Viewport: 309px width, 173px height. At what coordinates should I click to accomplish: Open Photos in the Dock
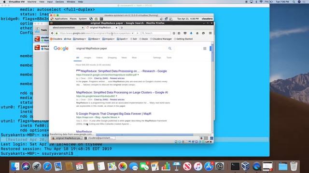(x=123, y=167)
